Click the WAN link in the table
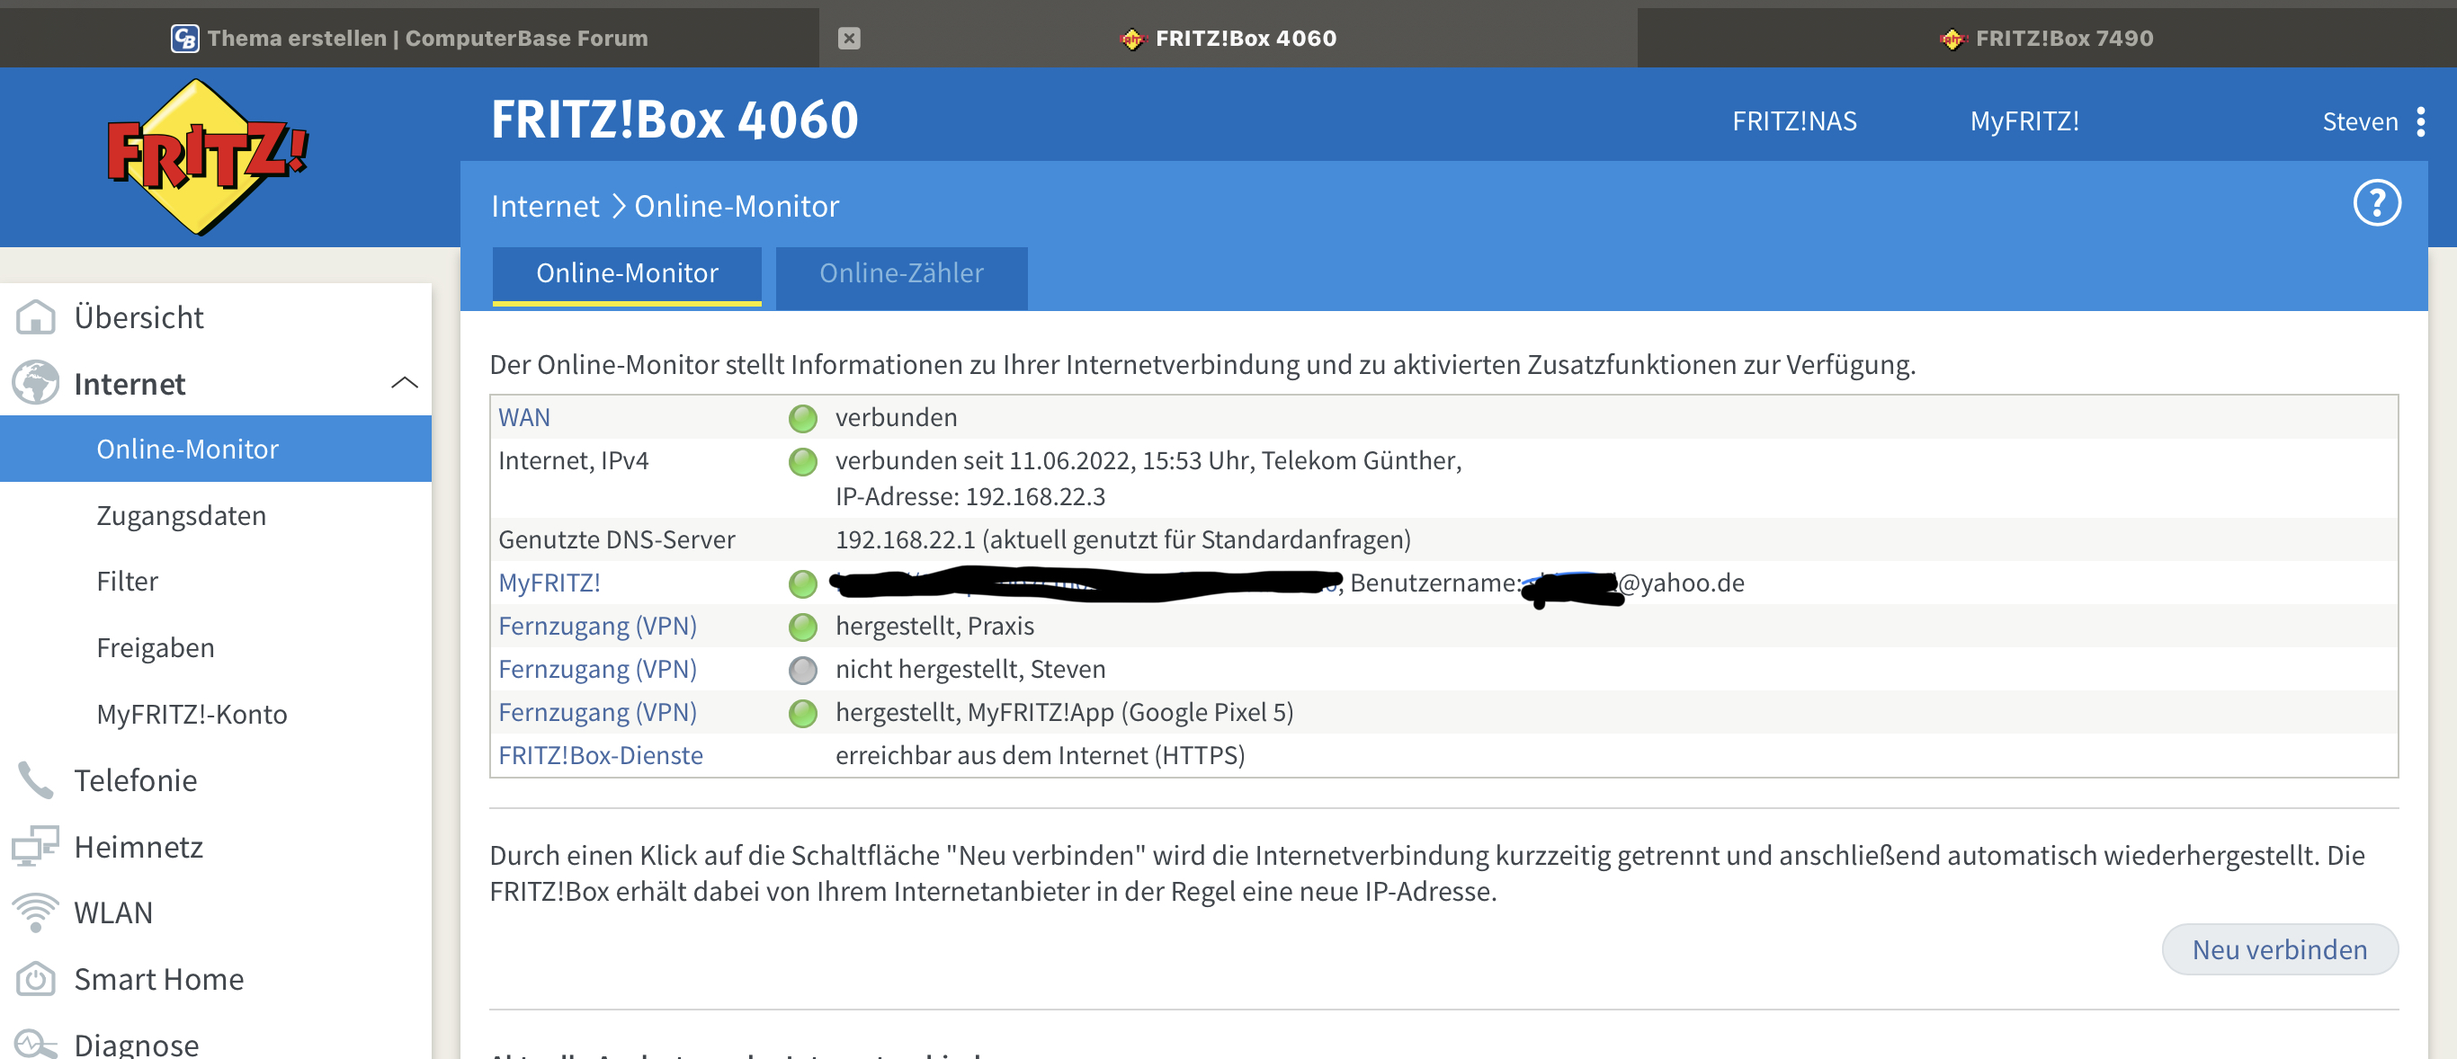Screen dimensions: 2457x1059 tap(523, 417)
